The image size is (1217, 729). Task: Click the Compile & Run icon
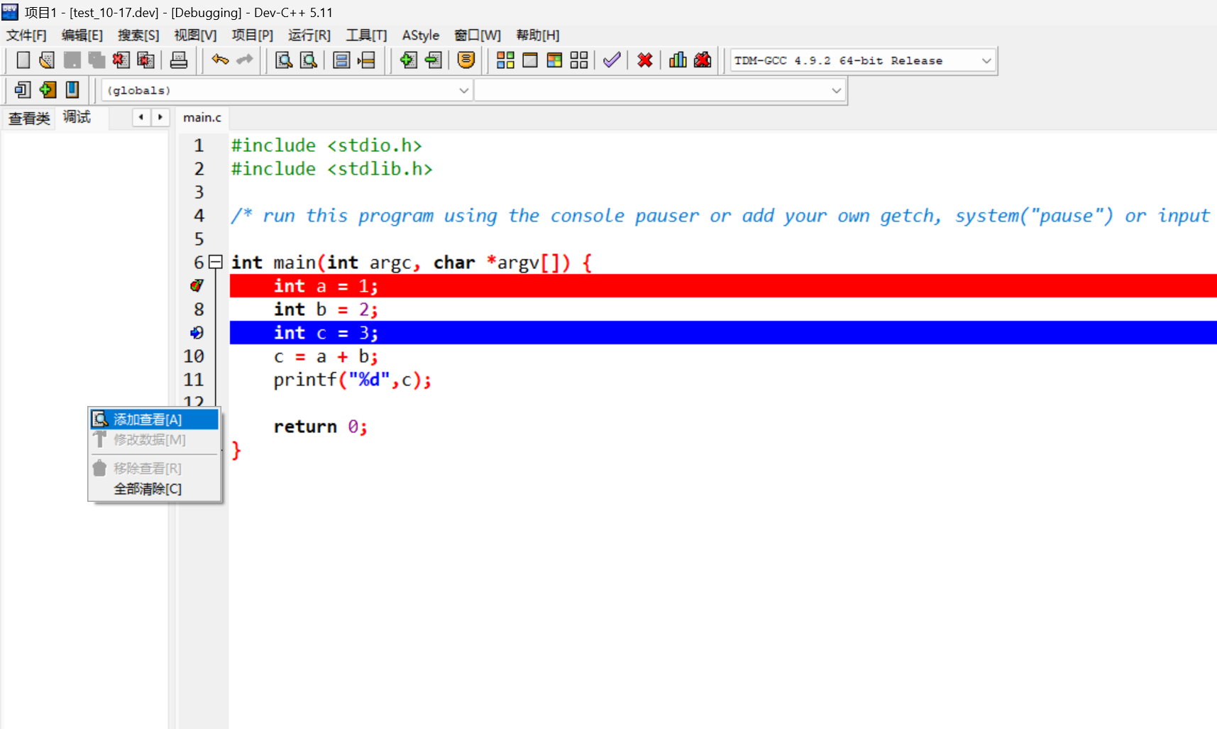point(554,60)
